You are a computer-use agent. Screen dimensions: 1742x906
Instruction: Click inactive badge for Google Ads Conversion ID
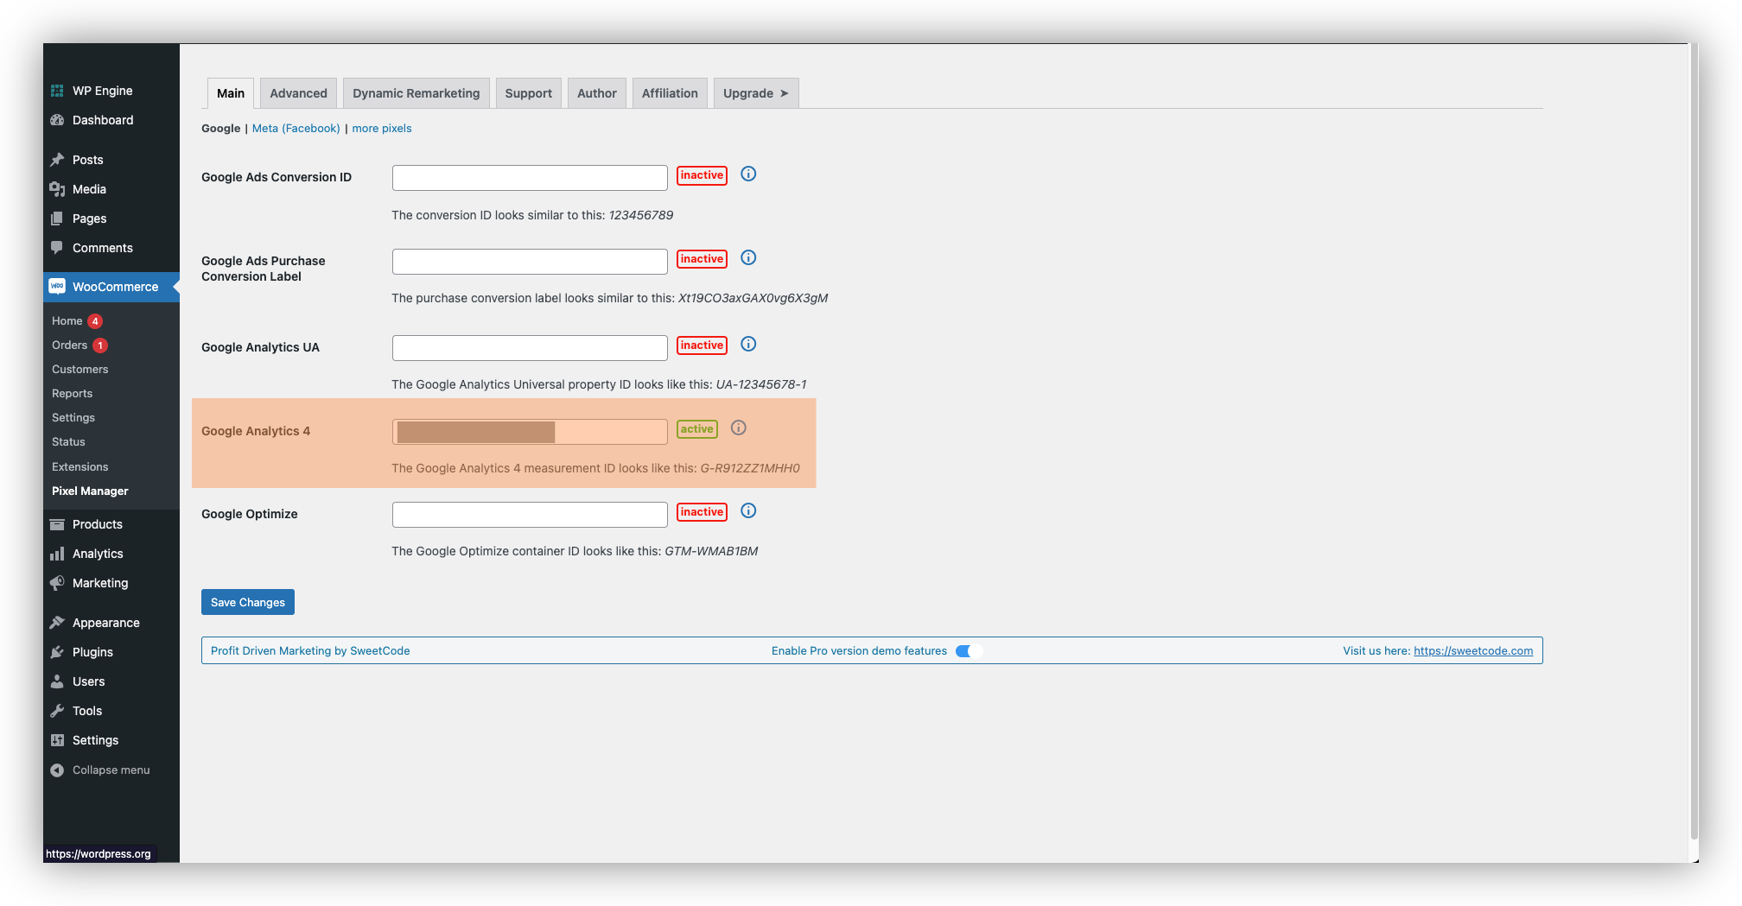click(702, 175)
